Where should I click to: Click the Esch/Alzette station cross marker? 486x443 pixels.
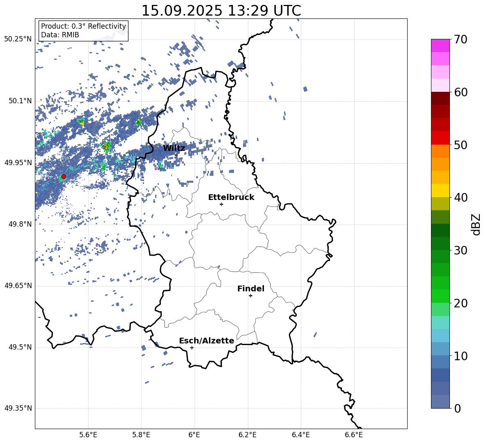[192, 348]
